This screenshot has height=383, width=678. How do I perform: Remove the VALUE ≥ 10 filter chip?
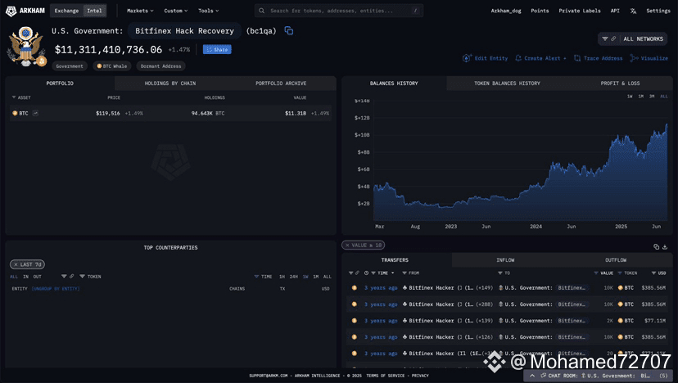click(347, 245)
